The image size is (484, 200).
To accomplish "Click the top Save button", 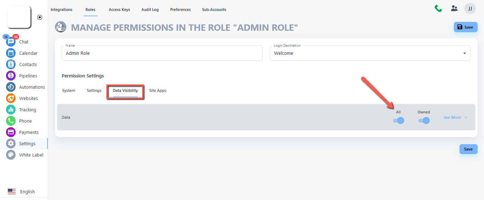I will click(x=465, y=27).
